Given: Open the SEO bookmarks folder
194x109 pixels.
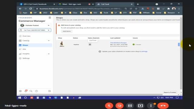Looking at the screenshot, I should pyautogui.click(x=94, y=13).
